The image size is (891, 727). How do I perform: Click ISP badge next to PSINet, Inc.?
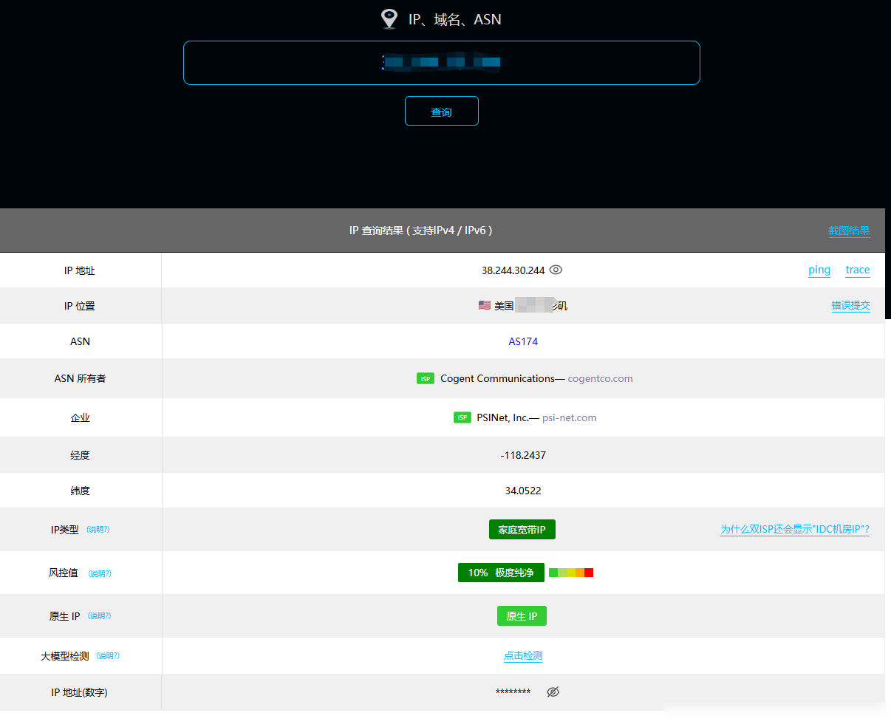(x=462, y=417)
